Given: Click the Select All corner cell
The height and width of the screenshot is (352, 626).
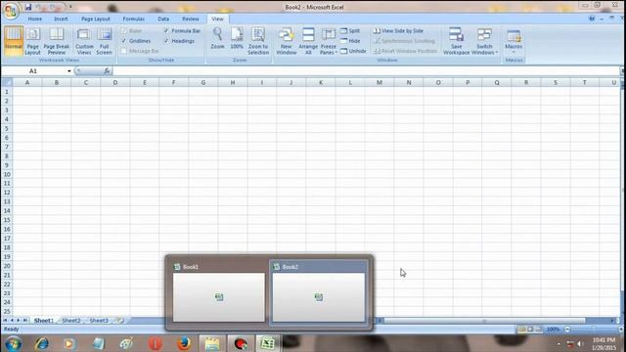Looking at the screenshot, I should tap(7, 82).
